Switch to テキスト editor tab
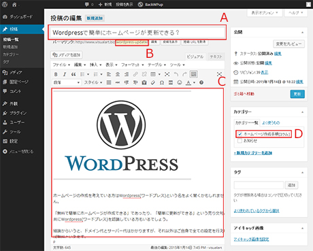 pos(216,56)
